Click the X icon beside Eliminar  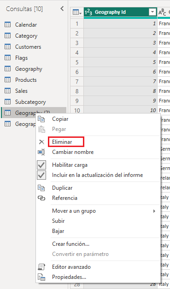coord(41,142)
